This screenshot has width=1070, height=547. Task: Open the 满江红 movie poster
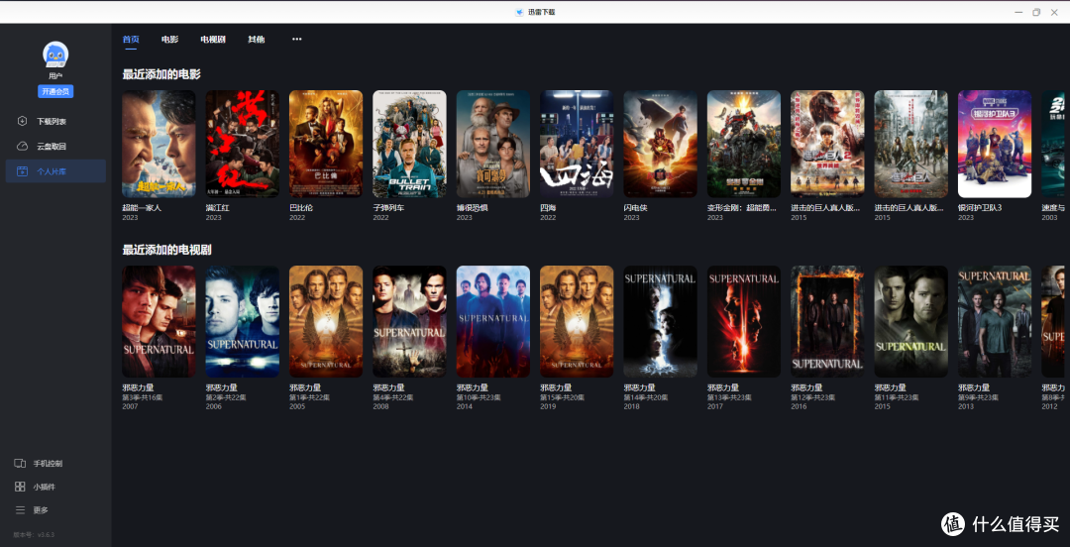click(x=243, y=144)
